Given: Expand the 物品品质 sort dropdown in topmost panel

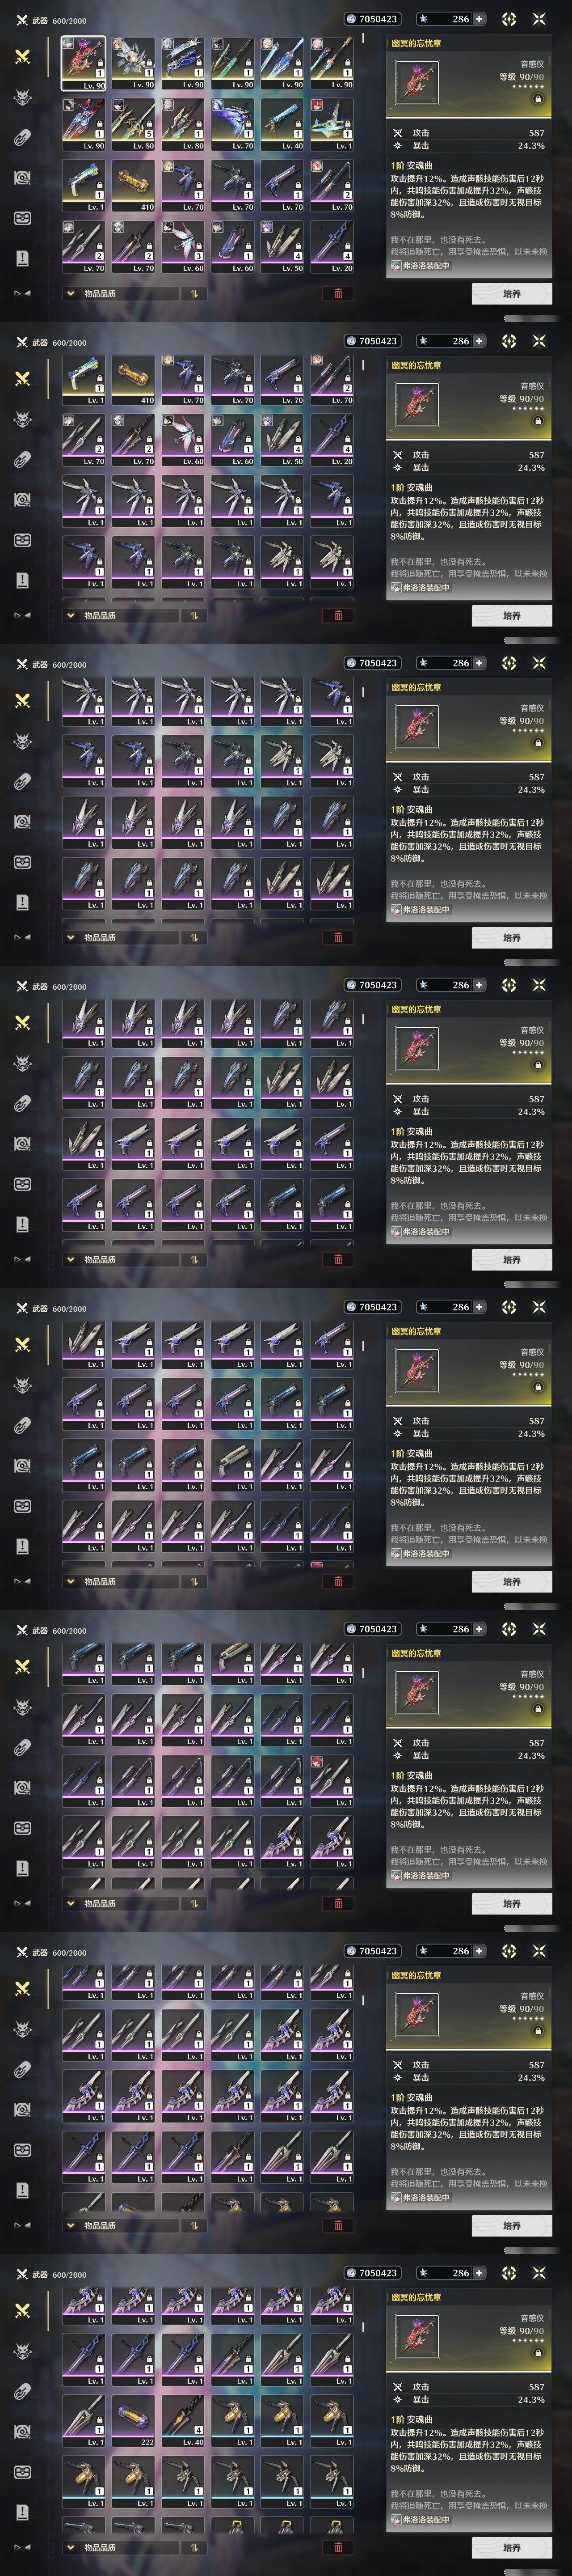Looking at the screenshot, I should tap(120, 294).
